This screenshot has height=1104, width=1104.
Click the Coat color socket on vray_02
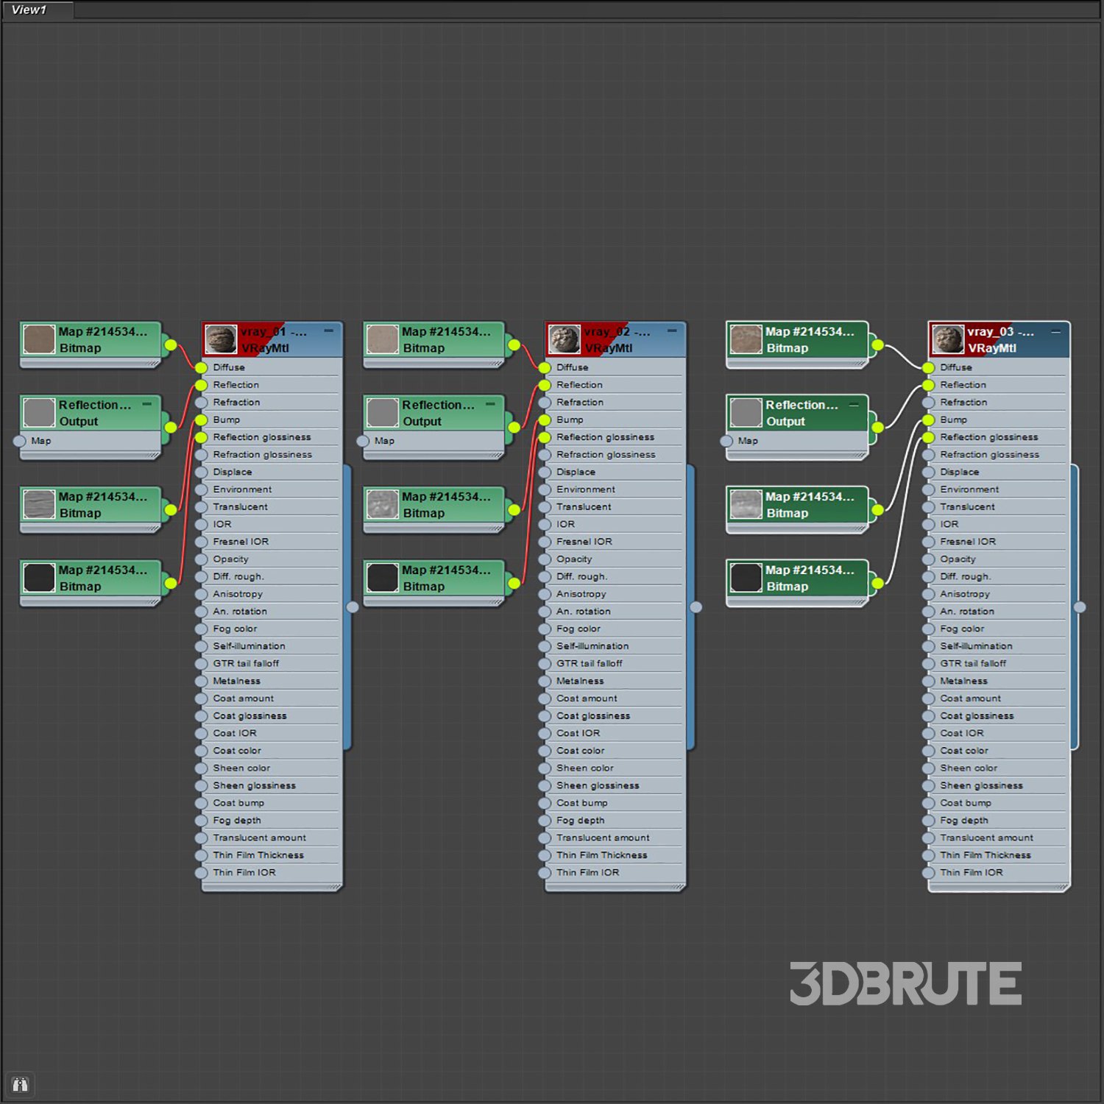(x=545, y=751)
